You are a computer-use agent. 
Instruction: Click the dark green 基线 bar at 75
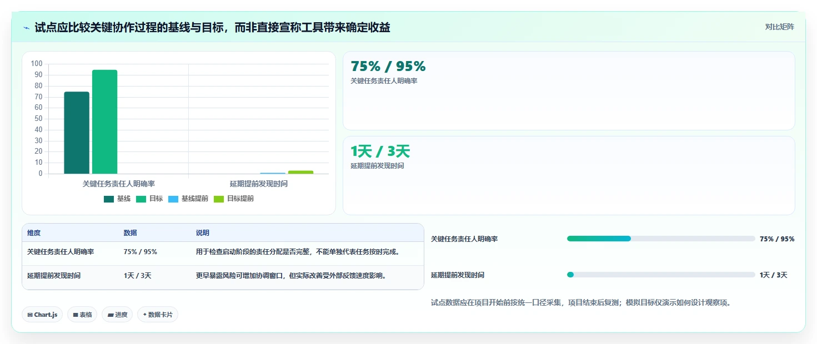77,133
